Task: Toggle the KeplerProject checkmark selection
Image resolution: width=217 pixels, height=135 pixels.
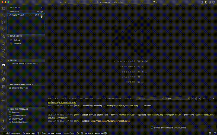Action: (x=10, y=15)
